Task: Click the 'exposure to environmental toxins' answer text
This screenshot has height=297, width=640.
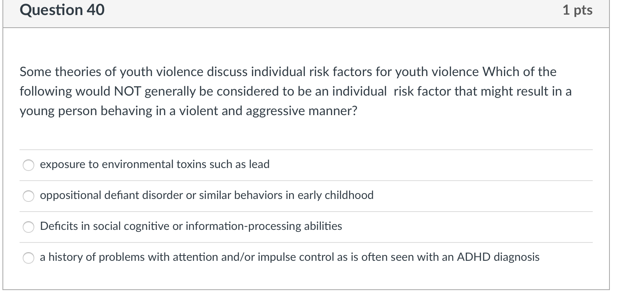Action: [x=154, y=164]
